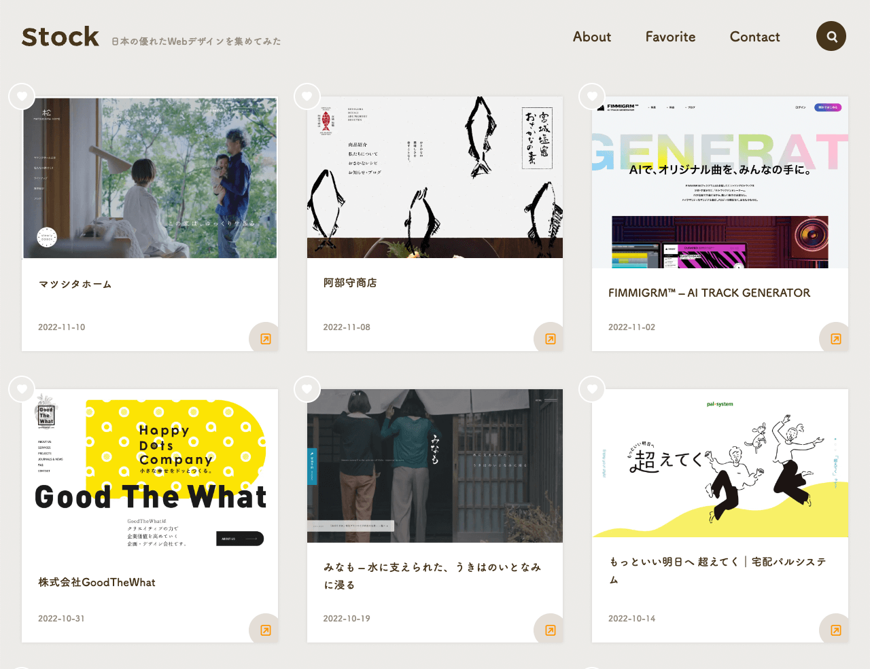
Task: Open external link for みなも card
Action: tap(550, 630)
